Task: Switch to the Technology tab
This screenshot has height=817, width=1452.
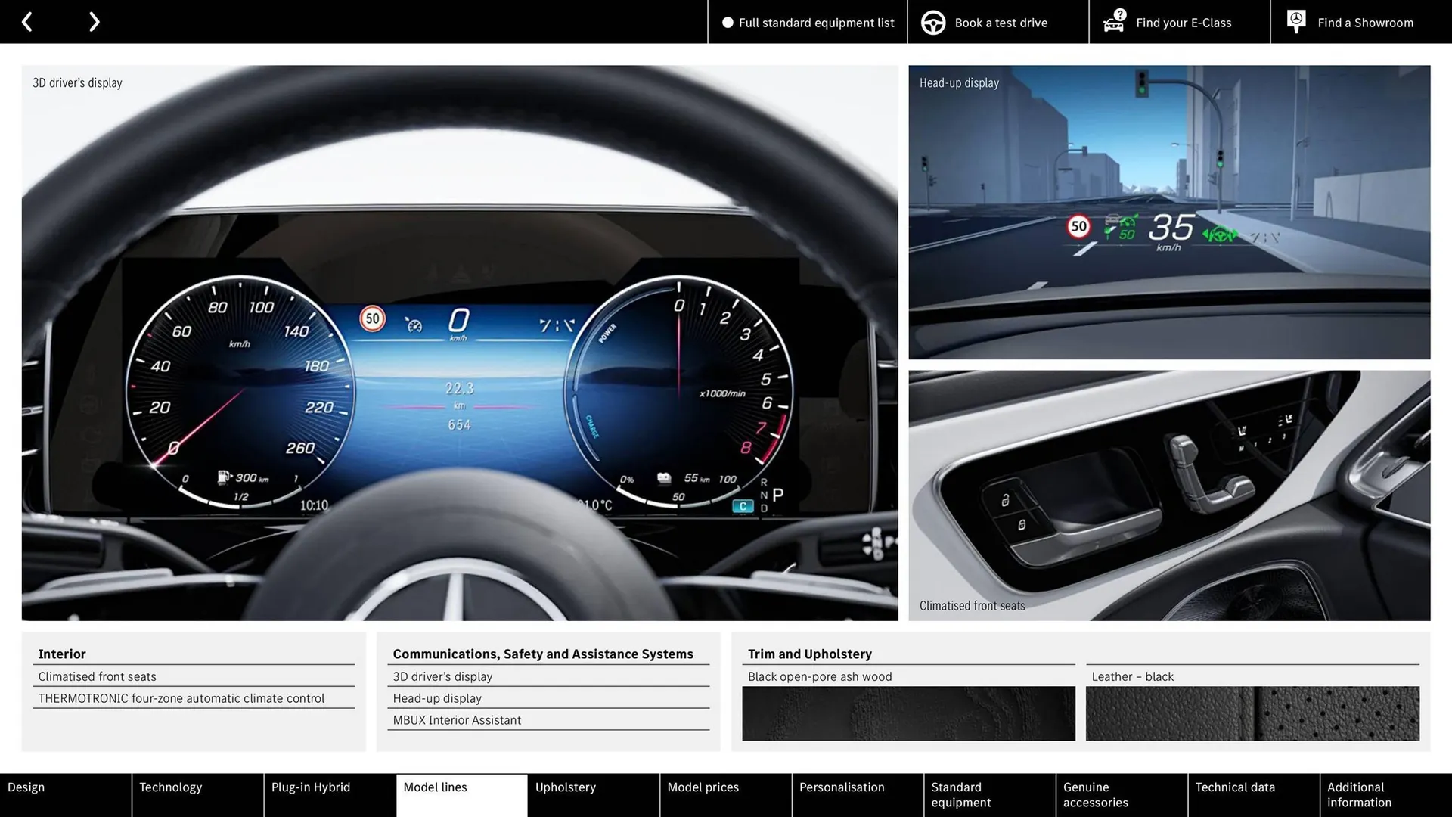Action: coord(197,795)
